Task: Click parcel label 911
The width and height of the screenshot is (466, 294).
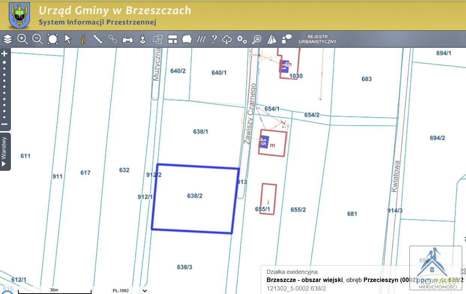Action: [57, 176]
